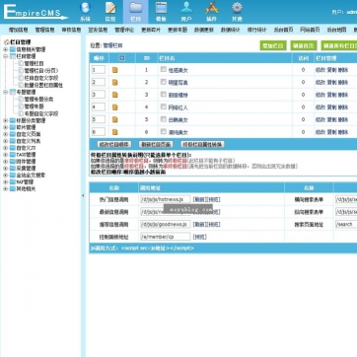Open the 信息 (Info) notepad icon in top navigation
The height and width of the screenshot is (357, 357).
point(110,8)
